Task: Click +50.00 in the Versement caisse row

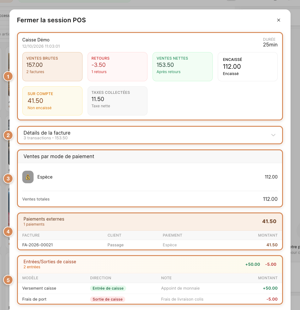Action: [270, 288]
